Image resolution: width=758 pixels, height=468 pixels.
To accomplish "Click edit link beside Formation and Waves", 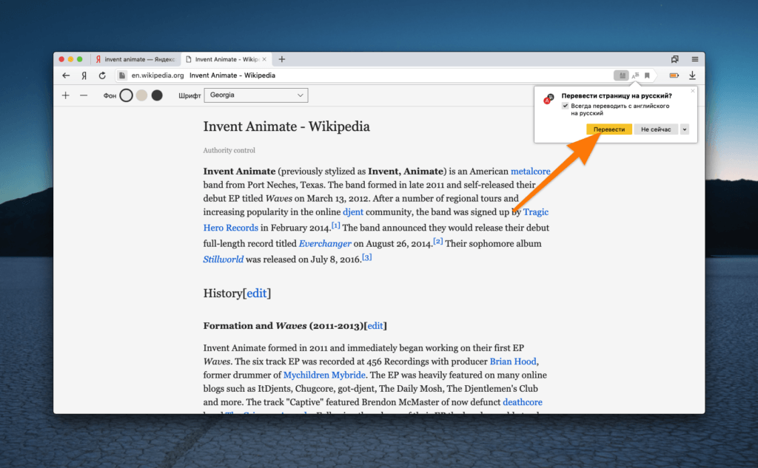I will point(375,326).
